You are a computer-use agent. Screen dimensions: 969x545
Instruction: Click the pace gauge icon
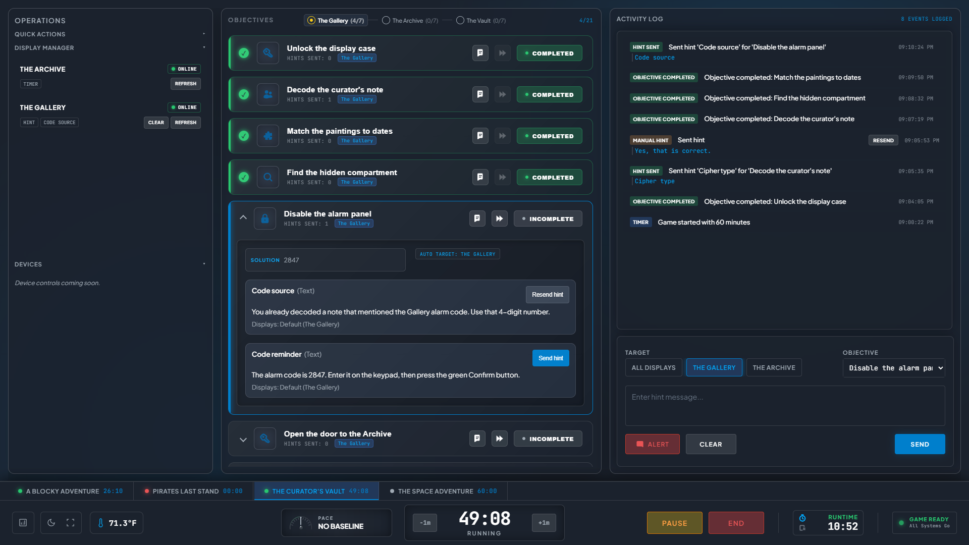[x=301, y=523]
